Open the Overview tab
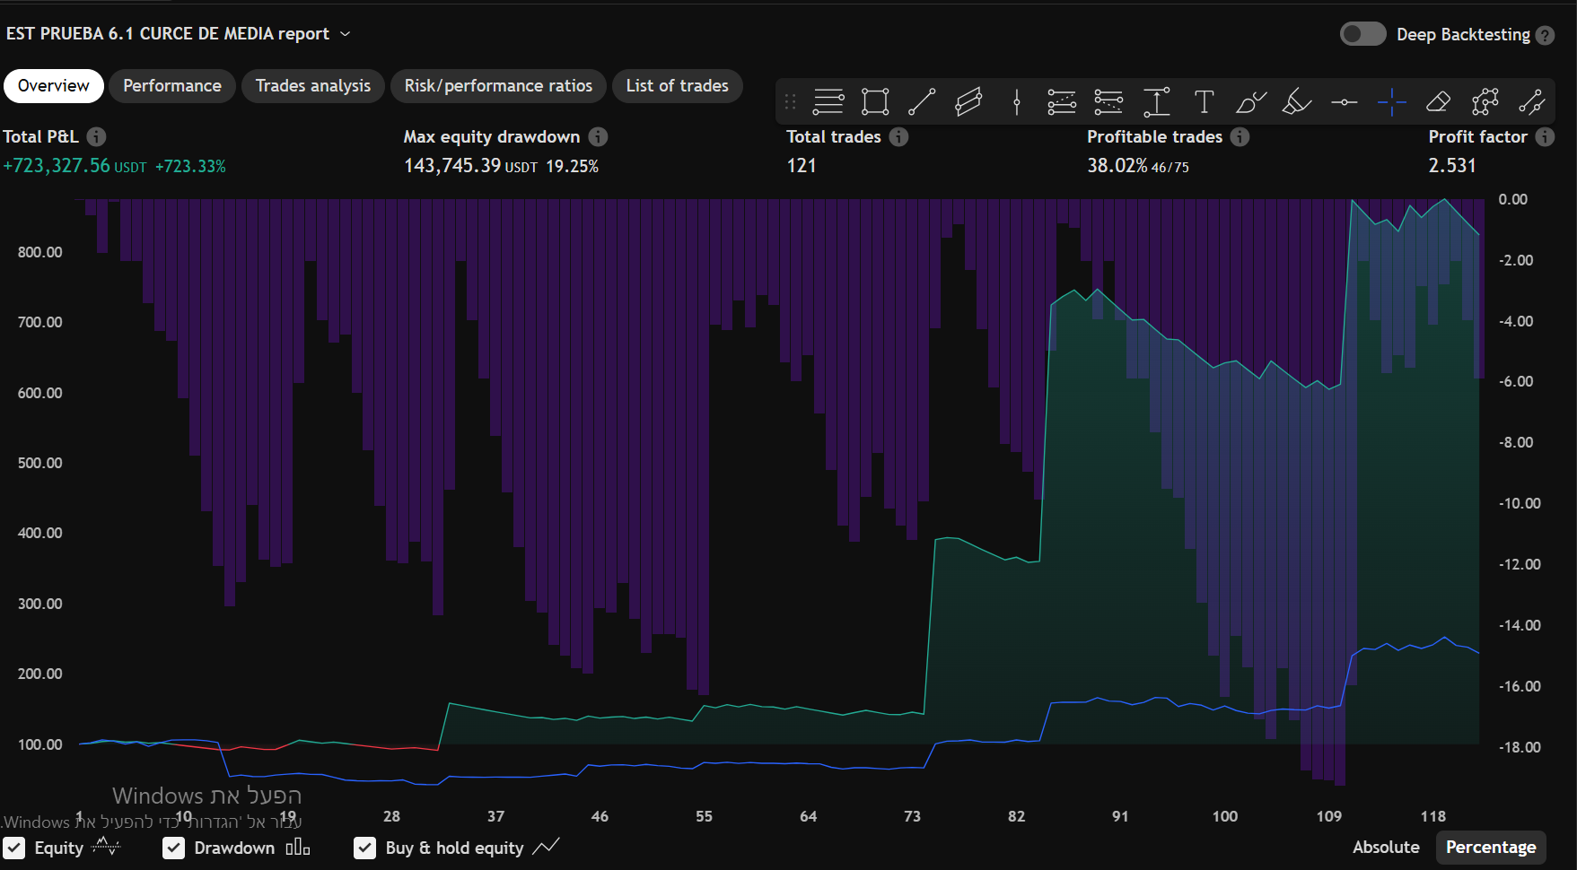The image size is (1577, 870). 54,86
